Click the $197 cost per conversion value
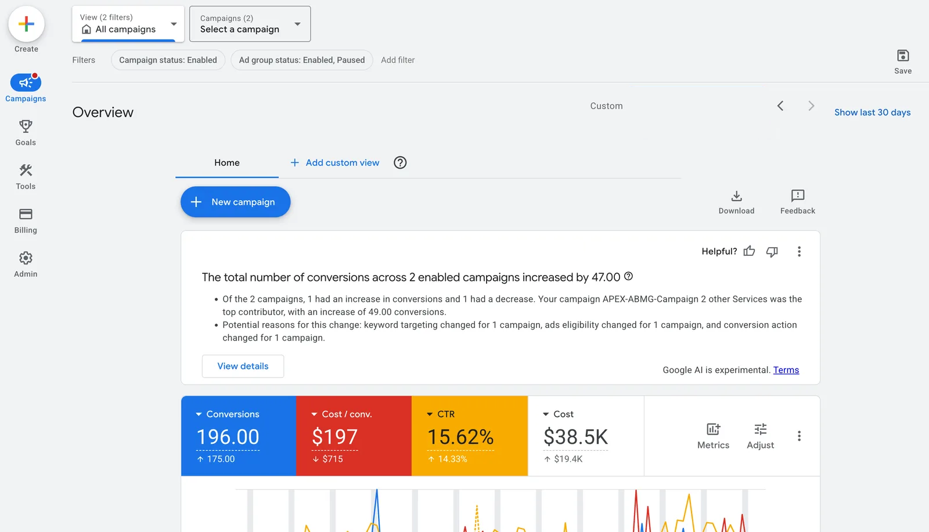929x532 pixels. [335, 437]
